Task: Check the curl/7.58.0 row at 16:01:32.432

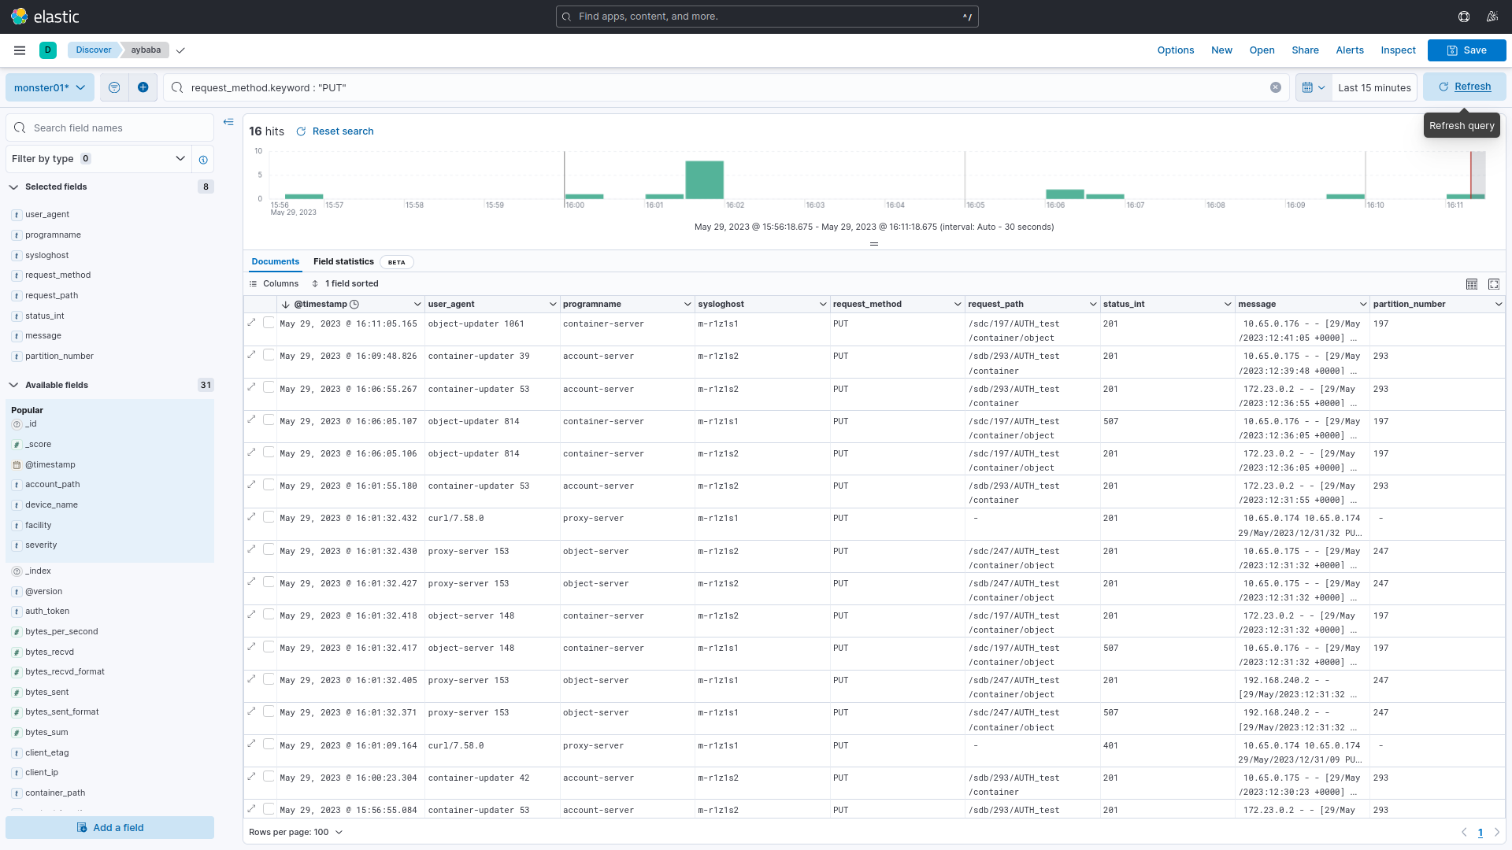Action: [269, 517]
